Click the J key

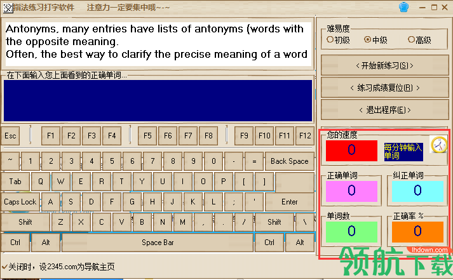[x=173, y=202]
